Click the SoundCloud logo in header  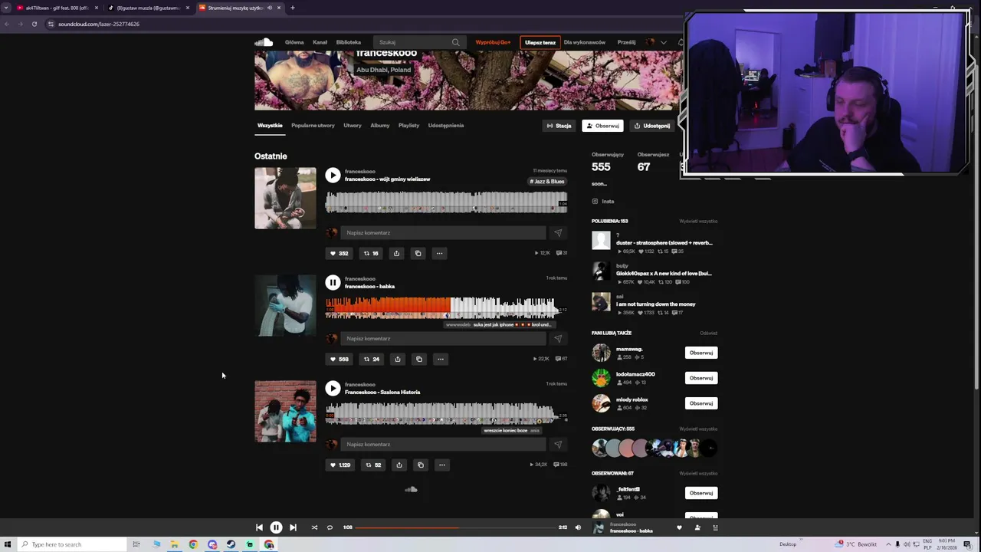coord(264,42)
